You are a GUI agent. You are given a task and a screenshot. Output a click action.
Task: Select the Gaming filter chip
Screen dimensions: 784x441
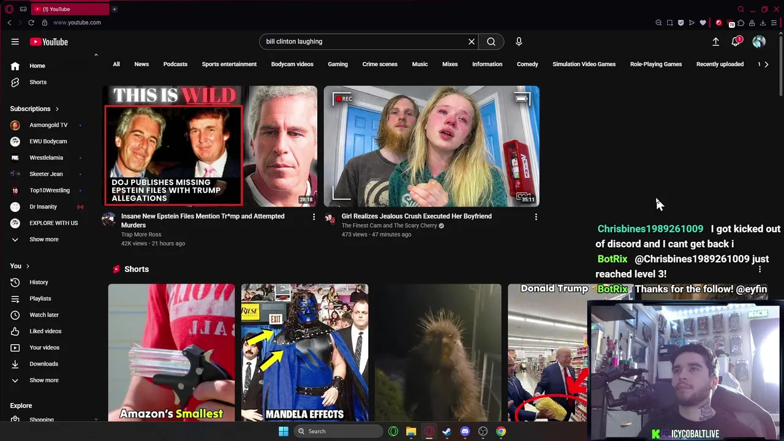337,64
